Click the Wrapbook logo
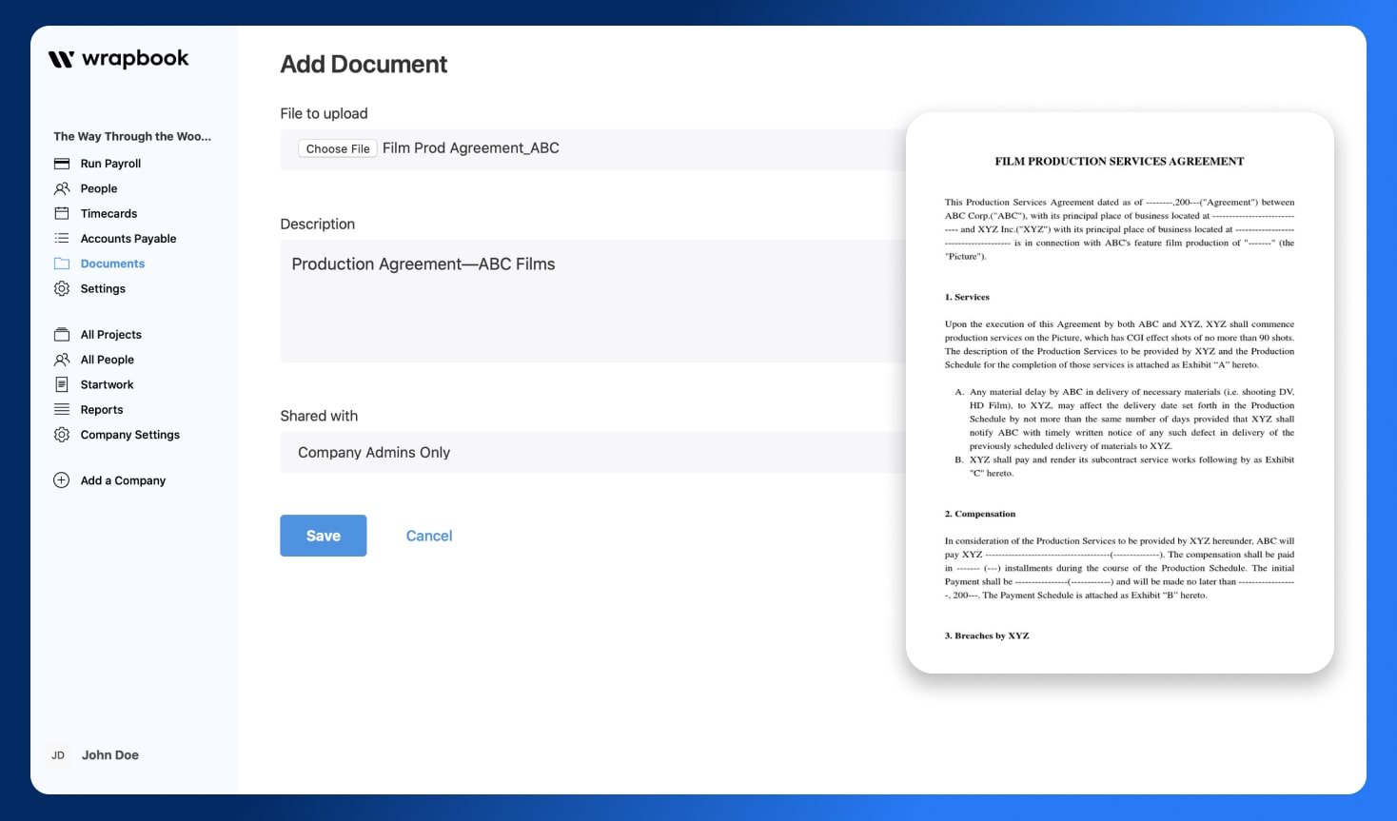Screen dimensions: 1397x821 coord(118,58)
